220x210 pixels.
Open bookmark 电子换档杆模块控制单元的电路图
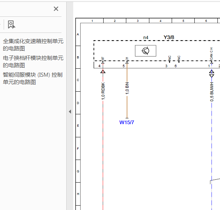[x=33, y=62]
